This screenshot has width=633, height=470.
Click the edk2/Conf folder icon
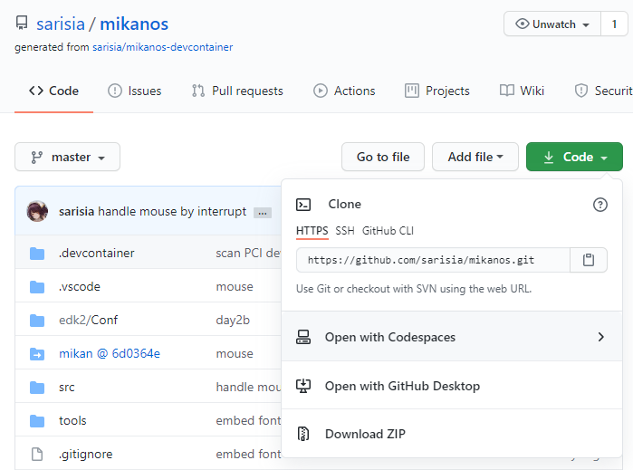(37, 321)
